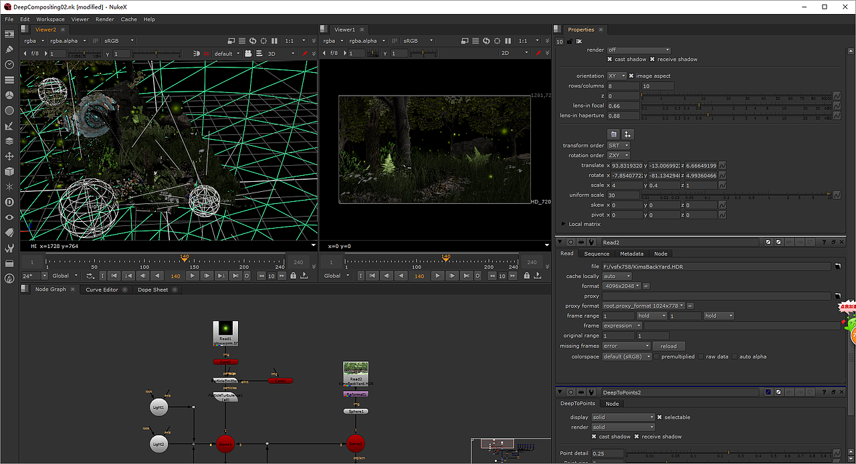Open Viewer2 sRGB colorspace dropdown
Screen dimensions: 856x464
pyautogui.click(x=118, y=41)
